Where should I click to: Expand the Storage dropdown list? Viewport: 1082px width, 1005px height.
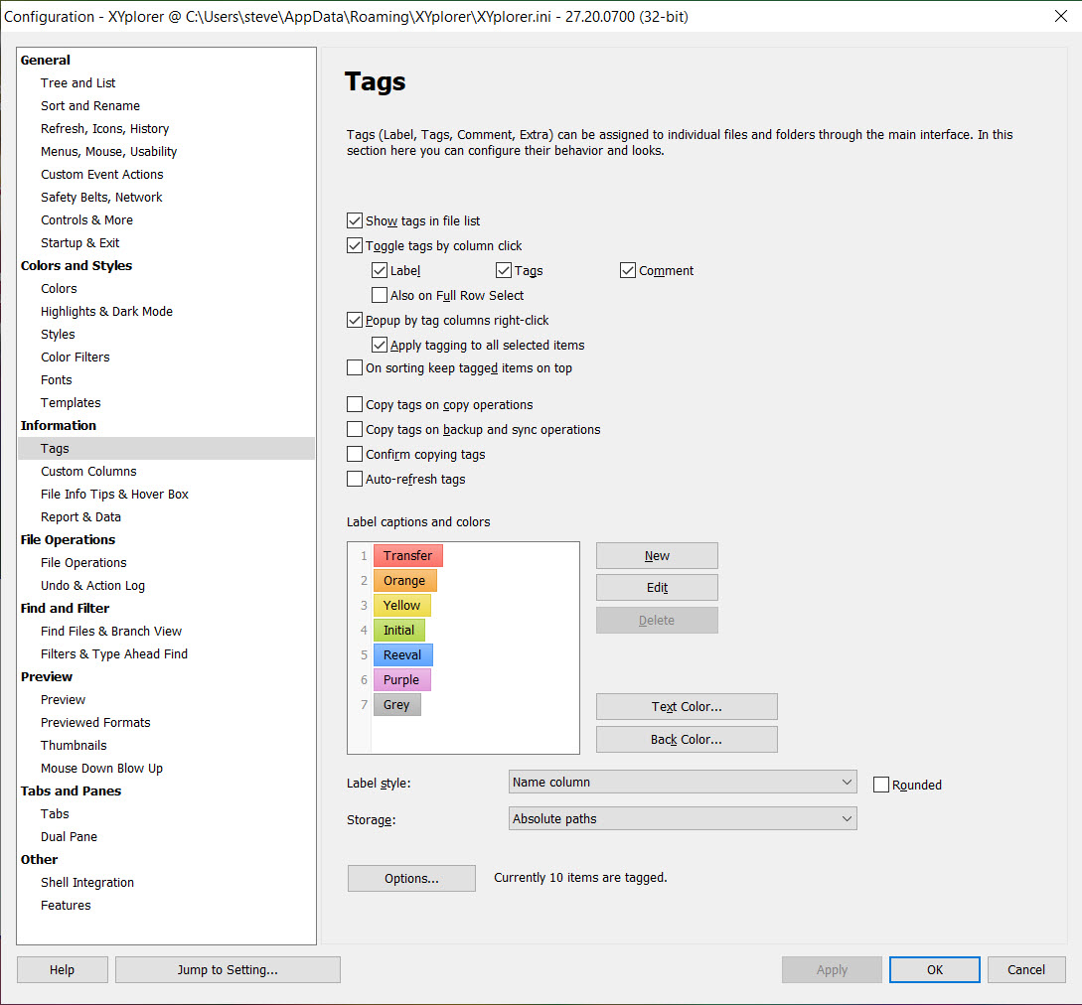click(682, 819)
